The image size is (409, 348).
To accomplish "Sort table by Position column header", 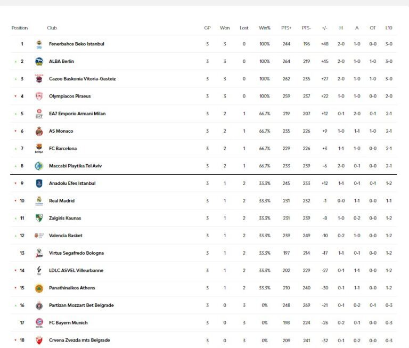I will click(x=20, y=28).
